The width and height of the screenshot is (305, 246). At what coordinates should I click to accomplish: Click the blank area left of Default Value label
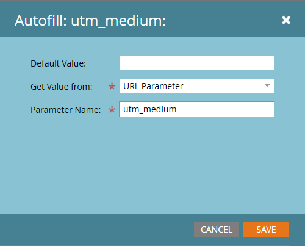[15, 63]
